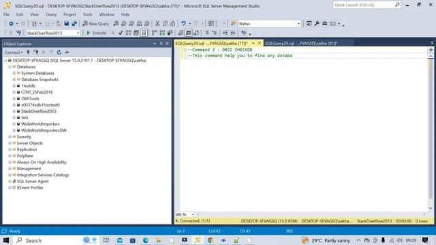Open the Properties wrench icon

tap(317, 24)
